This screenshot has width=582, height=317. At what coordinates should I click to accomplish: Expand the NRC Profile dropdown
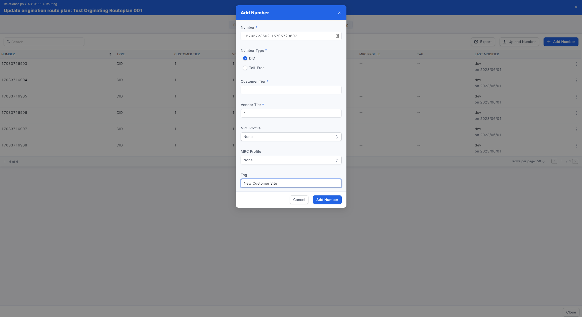tap(291, 137)
